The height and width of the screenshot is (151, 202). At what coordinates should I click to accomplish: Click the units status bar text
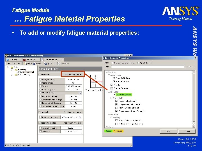(18, 145)
